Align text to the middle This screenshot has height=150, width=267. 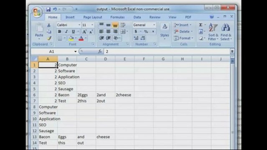108,25
